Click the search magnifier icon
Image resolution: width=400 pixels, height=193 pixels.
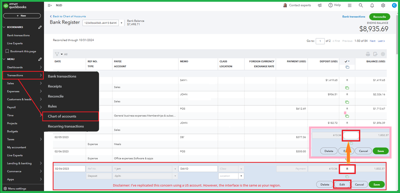coord(361,5)
